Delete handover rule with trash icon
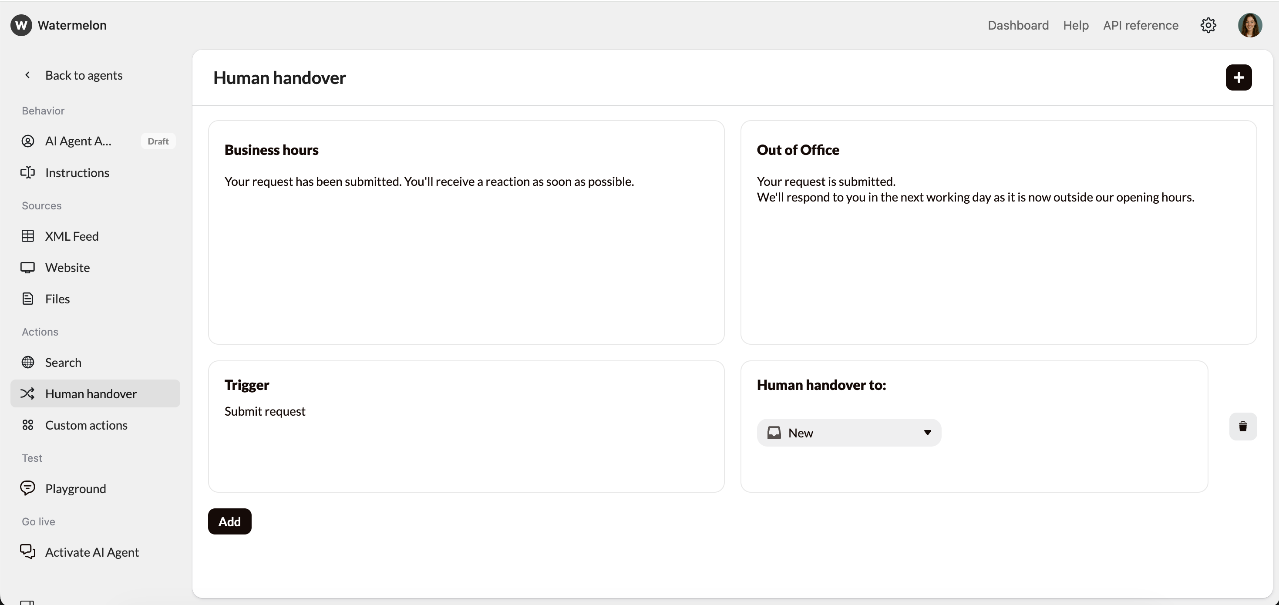 [1243, 426]
